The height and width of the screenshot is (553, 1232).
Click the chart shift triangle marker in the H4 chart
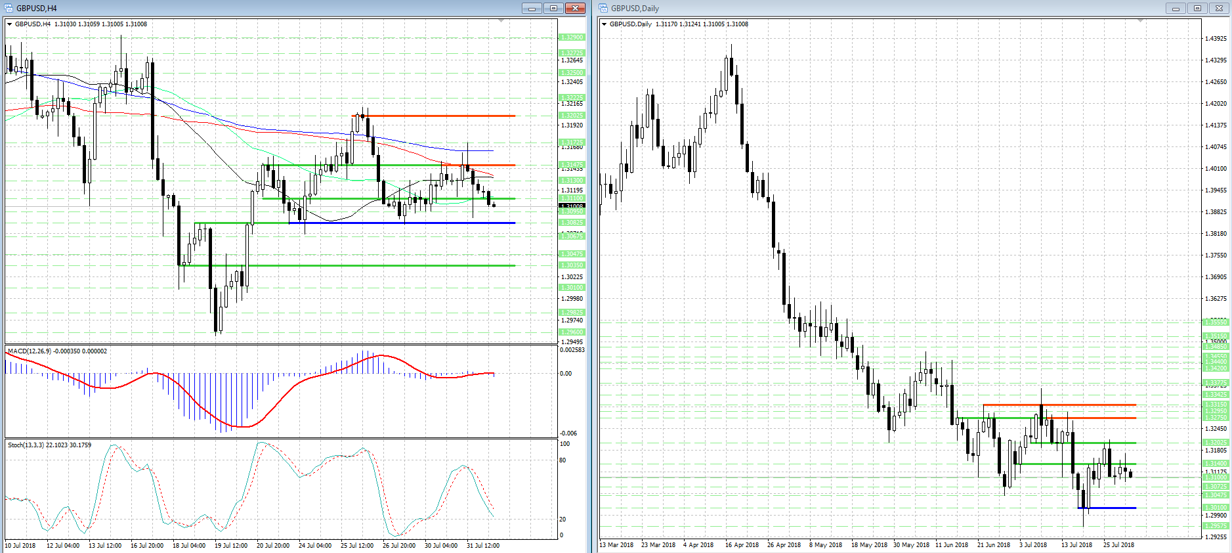tap(501, 21)
